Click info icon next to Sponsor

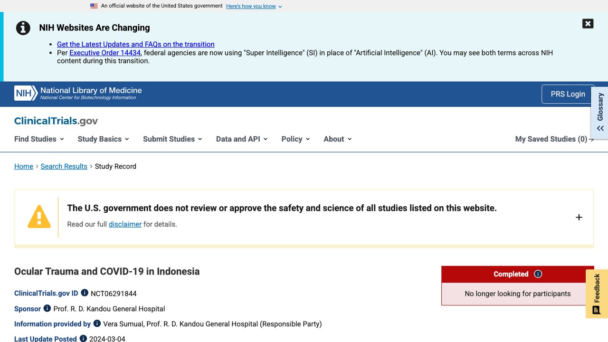(x=47, y=308)
